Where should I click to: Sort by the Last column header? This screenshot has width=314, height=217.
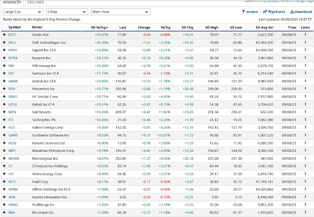[123, 27]
